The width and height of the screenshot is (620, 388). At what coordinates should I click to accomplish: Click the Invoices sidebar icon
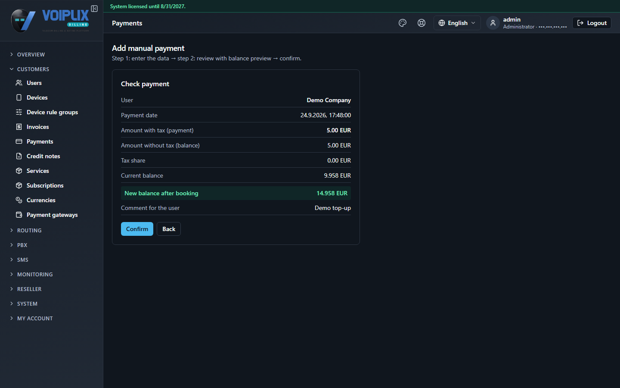click(19, 127)
